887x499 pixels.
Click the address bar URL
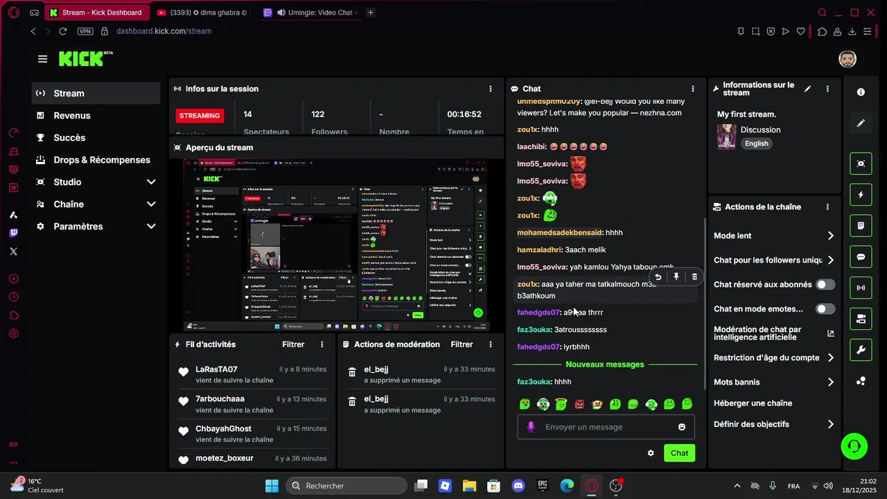click(x=164, y=31)
